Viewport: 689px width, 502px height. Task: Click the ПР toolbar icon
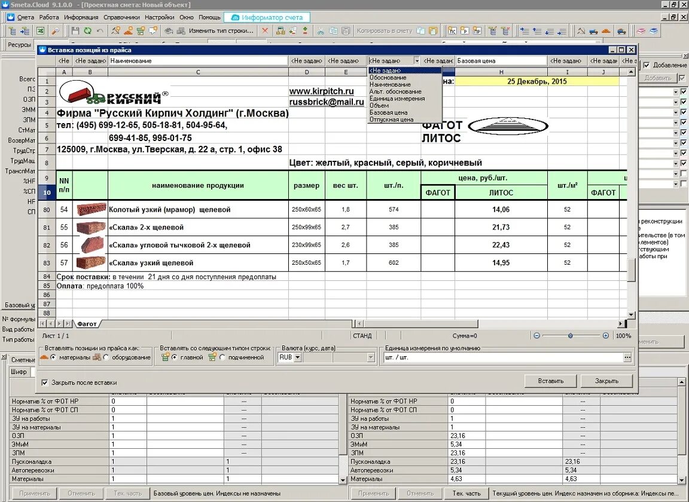[x=477, y=30]
